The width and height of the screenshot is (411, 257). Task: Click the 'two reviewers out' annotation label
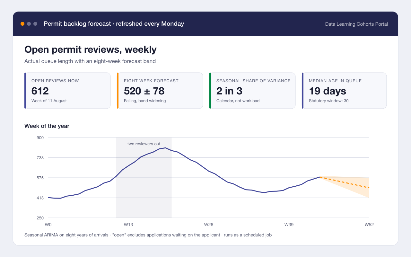pyautogui.click(x=144, y=144)
